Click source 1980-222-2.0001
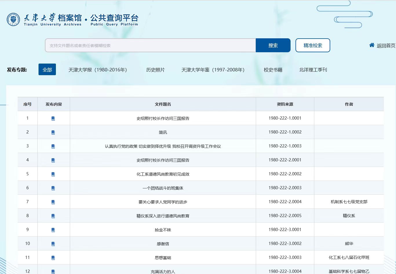 pos(285,160)
